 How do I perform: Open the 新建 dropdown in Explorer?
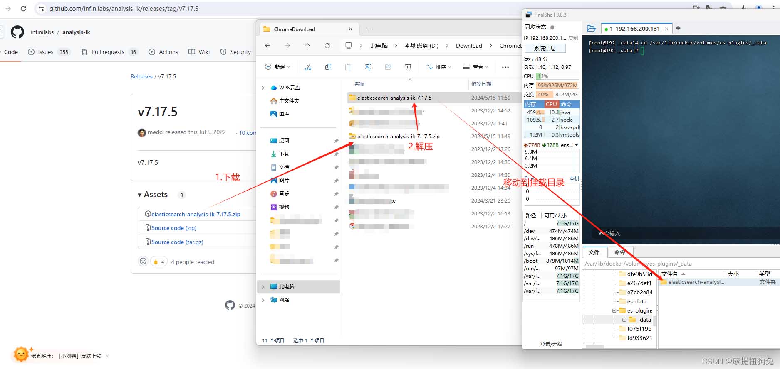click(278, 67)
